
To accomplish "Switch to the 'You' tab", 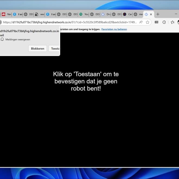I will point(84,14).
